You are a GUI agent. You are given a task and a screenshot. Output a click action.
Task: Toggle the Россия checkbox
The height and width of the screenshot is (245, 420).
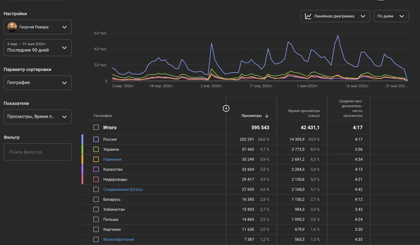[96, 139]
